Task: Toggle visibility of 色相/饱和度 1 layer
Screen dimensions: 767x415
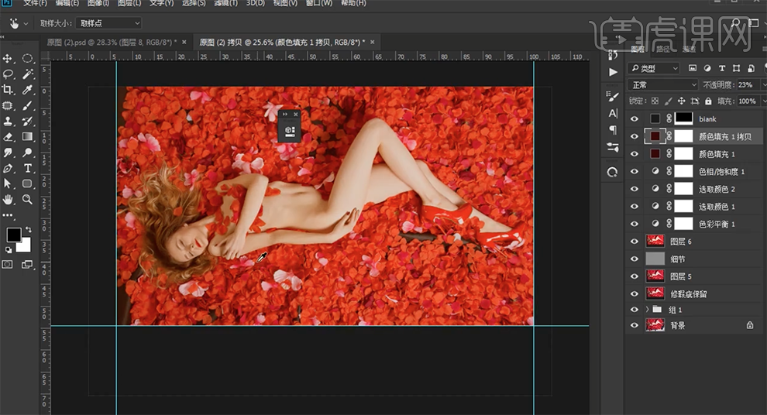Action: coord(635,172)
